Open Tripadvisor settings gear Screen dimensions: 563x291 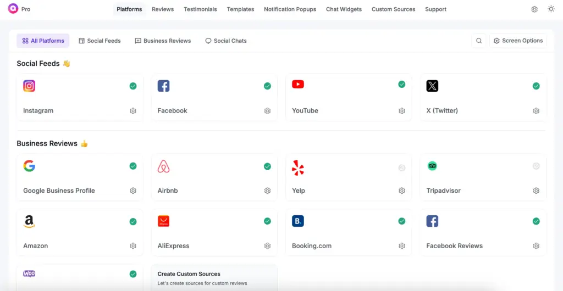(x=536, y=191)
